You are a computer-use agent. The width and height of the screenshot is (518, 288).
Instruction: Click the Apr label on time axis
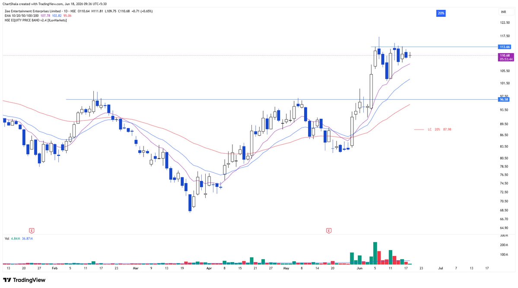209,268
